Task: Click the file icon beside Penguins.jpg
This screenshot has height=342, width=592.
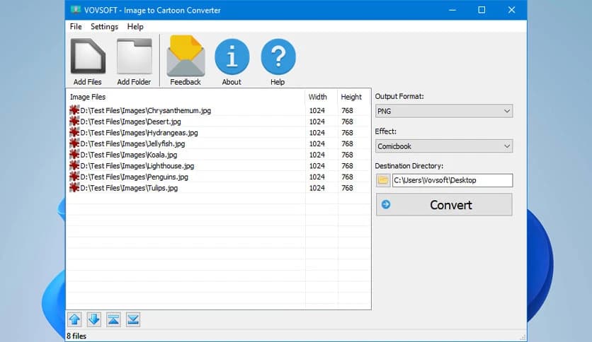Action: (x=74, y=177)
